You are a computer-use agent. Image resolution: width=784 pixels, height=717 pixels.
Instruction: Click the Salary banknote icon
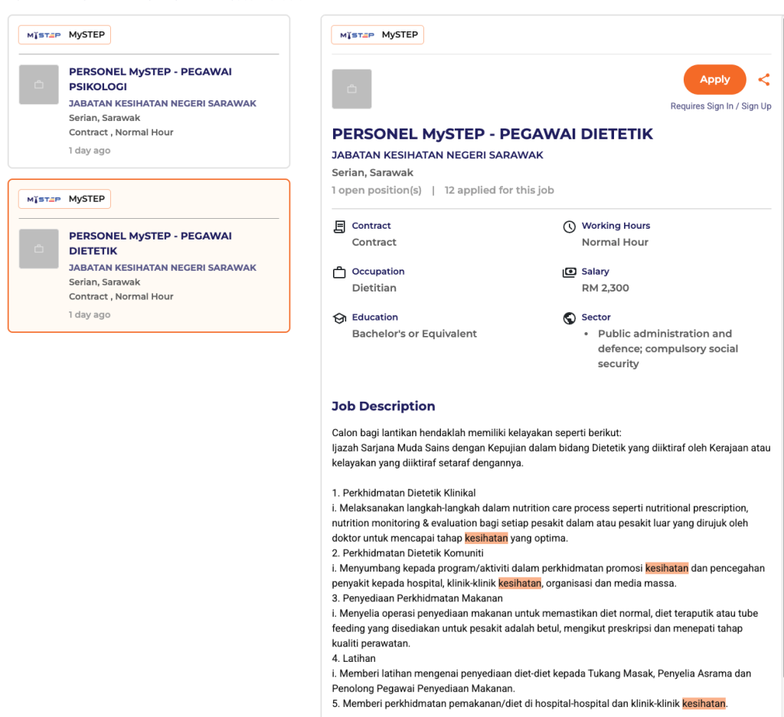click(x=569, y=272)
